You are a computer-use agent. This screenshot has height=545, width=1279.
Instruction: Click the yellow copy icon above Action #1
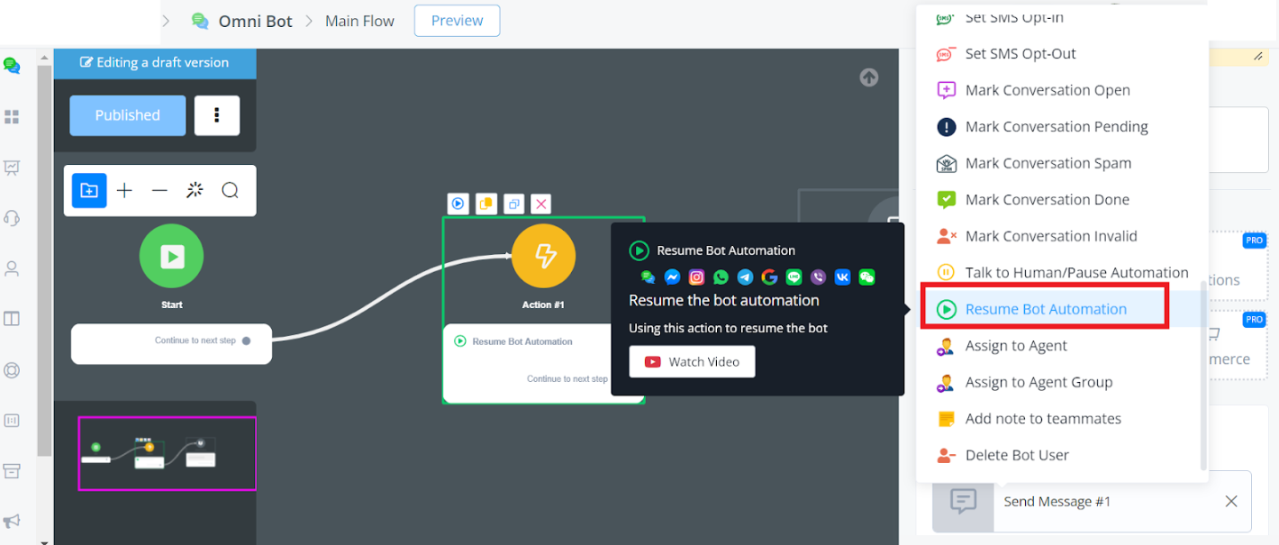(485, 204)
